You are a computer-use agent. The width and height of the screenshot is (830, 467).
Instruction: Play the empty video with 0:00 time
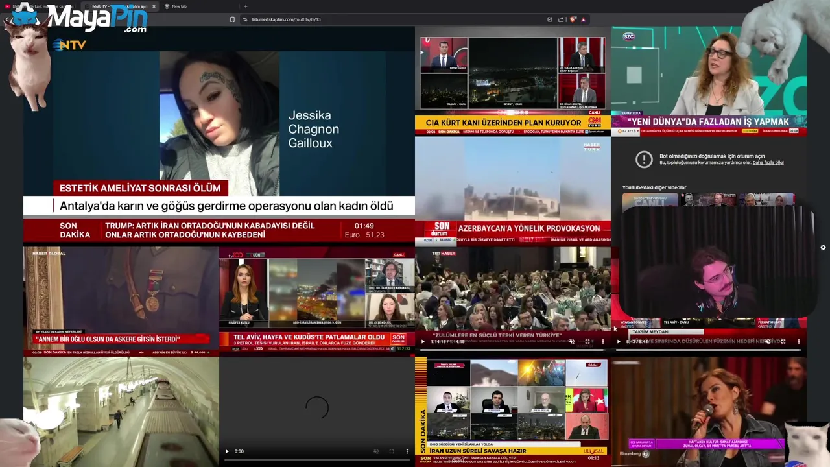(x=227, y=451)
